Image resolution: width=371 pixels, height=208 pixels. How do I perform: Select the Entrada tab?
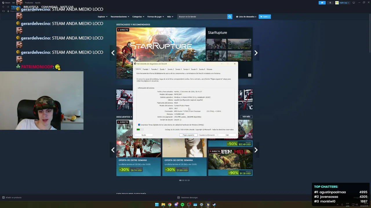click(209, 69)
